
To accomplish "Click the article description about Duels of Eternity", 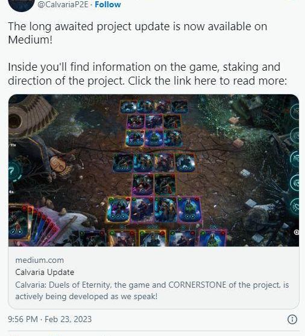I will tap(152, 291).
